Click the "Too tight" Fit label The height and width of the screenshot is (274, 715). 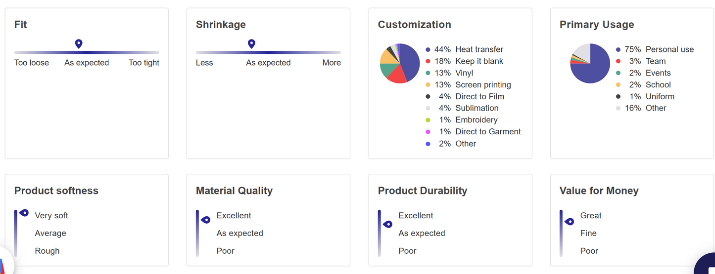pos(144,63)
